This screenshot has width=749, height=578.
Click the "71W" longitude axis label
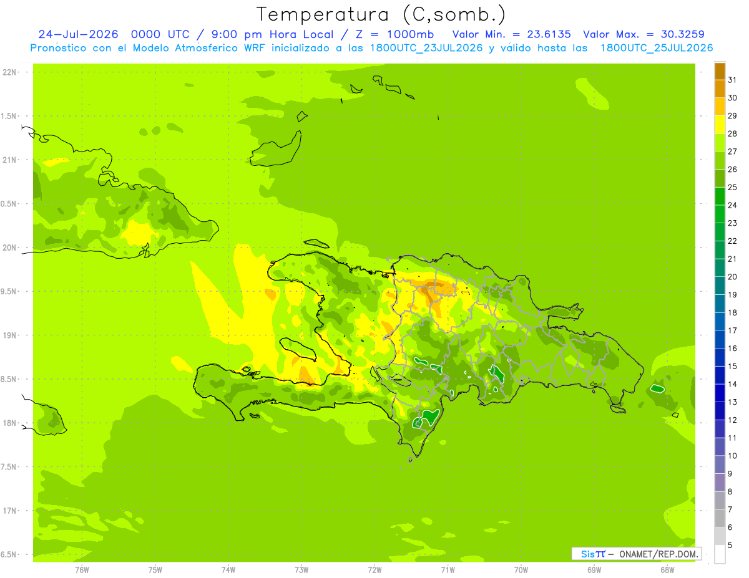click(x=448, y=569)
